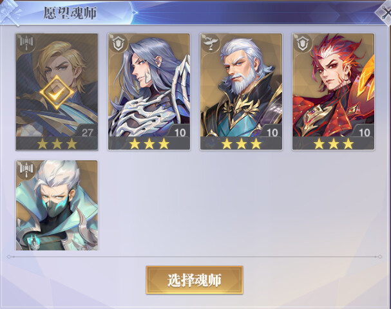Click the 选择魂师 confirm button
Image resolution: width=391 pixels, height=309 pixels.
point(195,280)
